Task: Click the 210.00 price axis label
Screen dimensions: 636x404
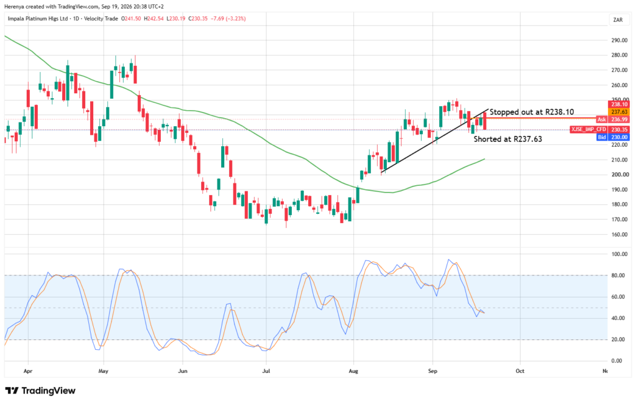Action: 620,160
